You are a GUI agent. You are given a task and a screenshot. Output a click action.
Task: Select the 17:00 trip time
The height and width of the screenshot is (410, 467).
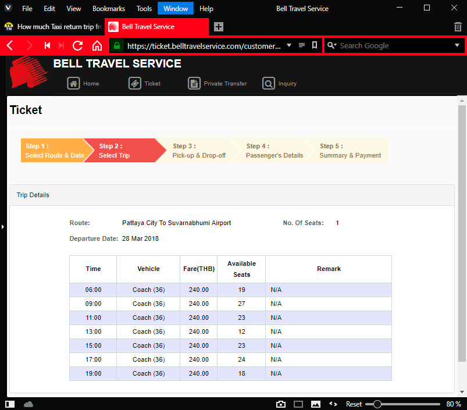(93, 359)
